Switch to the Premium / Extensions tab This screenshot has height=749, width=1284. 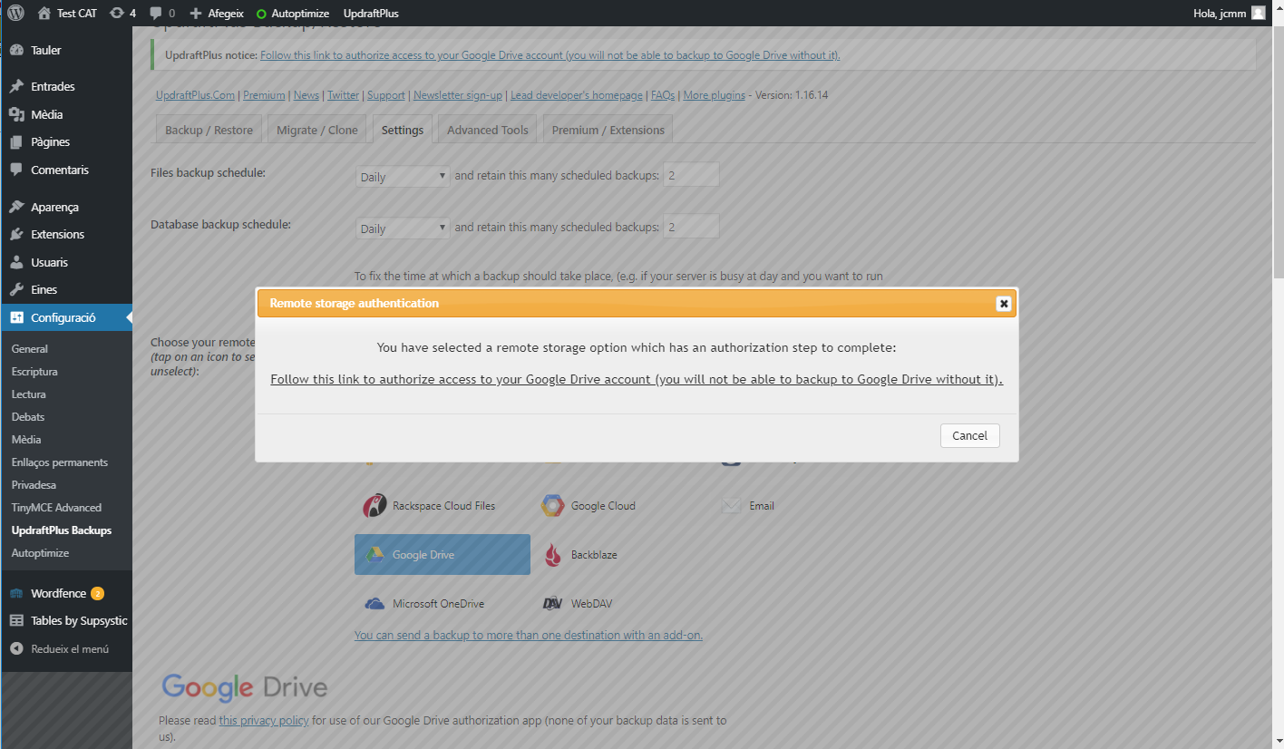pyautogui.click(x=608, y=130)
